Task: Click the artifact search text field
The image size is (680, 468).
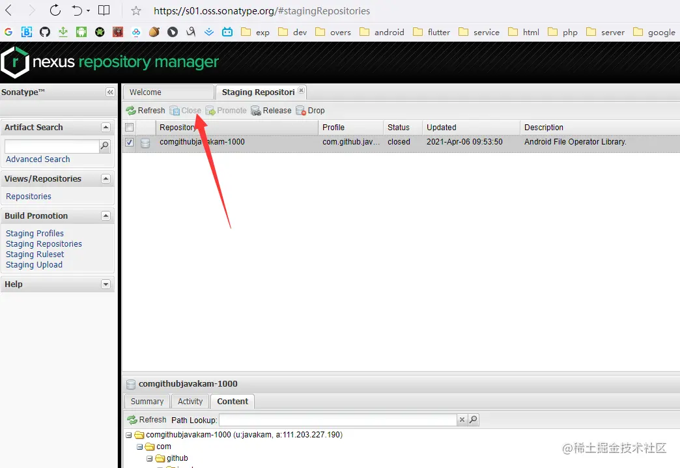Action: (x=51, y=146)
